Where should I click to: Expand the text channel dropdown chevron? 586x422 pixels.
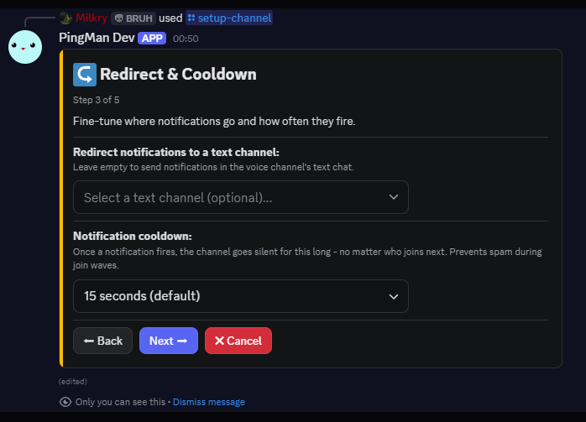394,197
